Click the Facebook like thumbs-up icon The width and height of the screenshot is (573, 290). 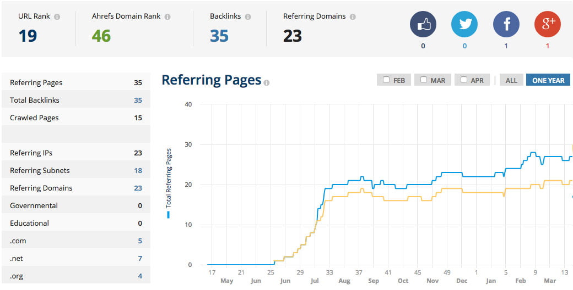(423, 25)
